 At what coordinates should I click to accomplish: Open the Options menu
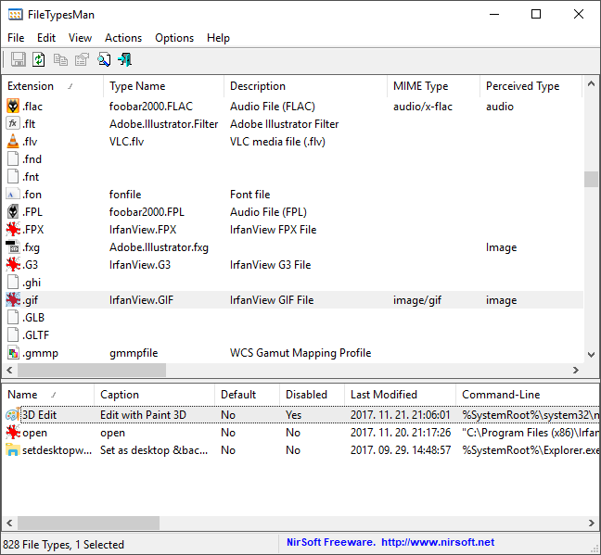pyautogui.click(x=174, y=38)
